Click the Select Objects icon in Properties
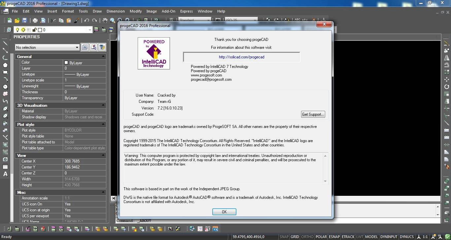This screenshot has height=240, width=451. coord(93,47)
